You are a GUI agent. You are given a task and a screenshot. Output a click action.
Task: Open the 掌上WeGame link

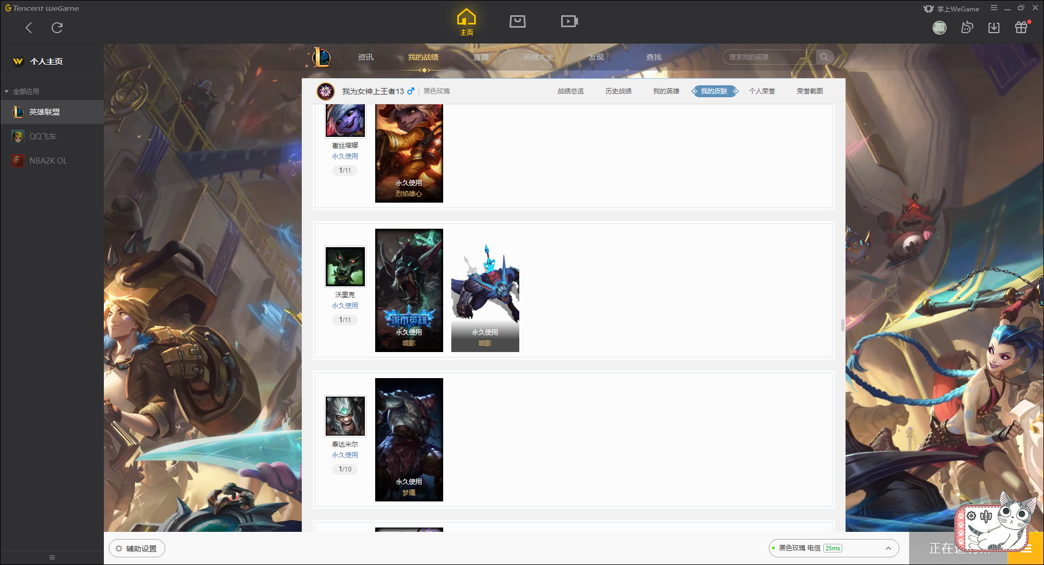pos(952,9)
